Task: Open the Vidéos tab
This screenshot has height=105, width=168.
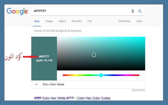Action: (x=62, y=21)
